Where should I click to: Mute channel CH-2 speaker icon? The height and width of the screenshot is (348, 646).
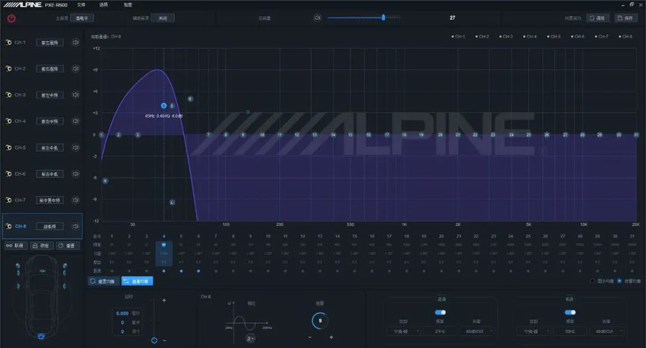pos(75,68)
